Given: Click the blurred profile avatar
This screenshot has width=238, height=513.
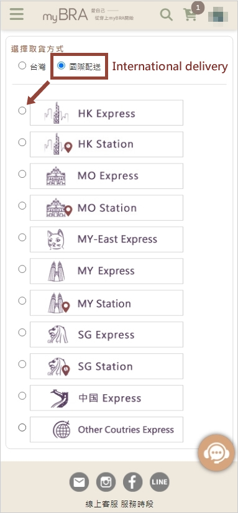Looking at the screenshot, I should (x=218, y=16).
